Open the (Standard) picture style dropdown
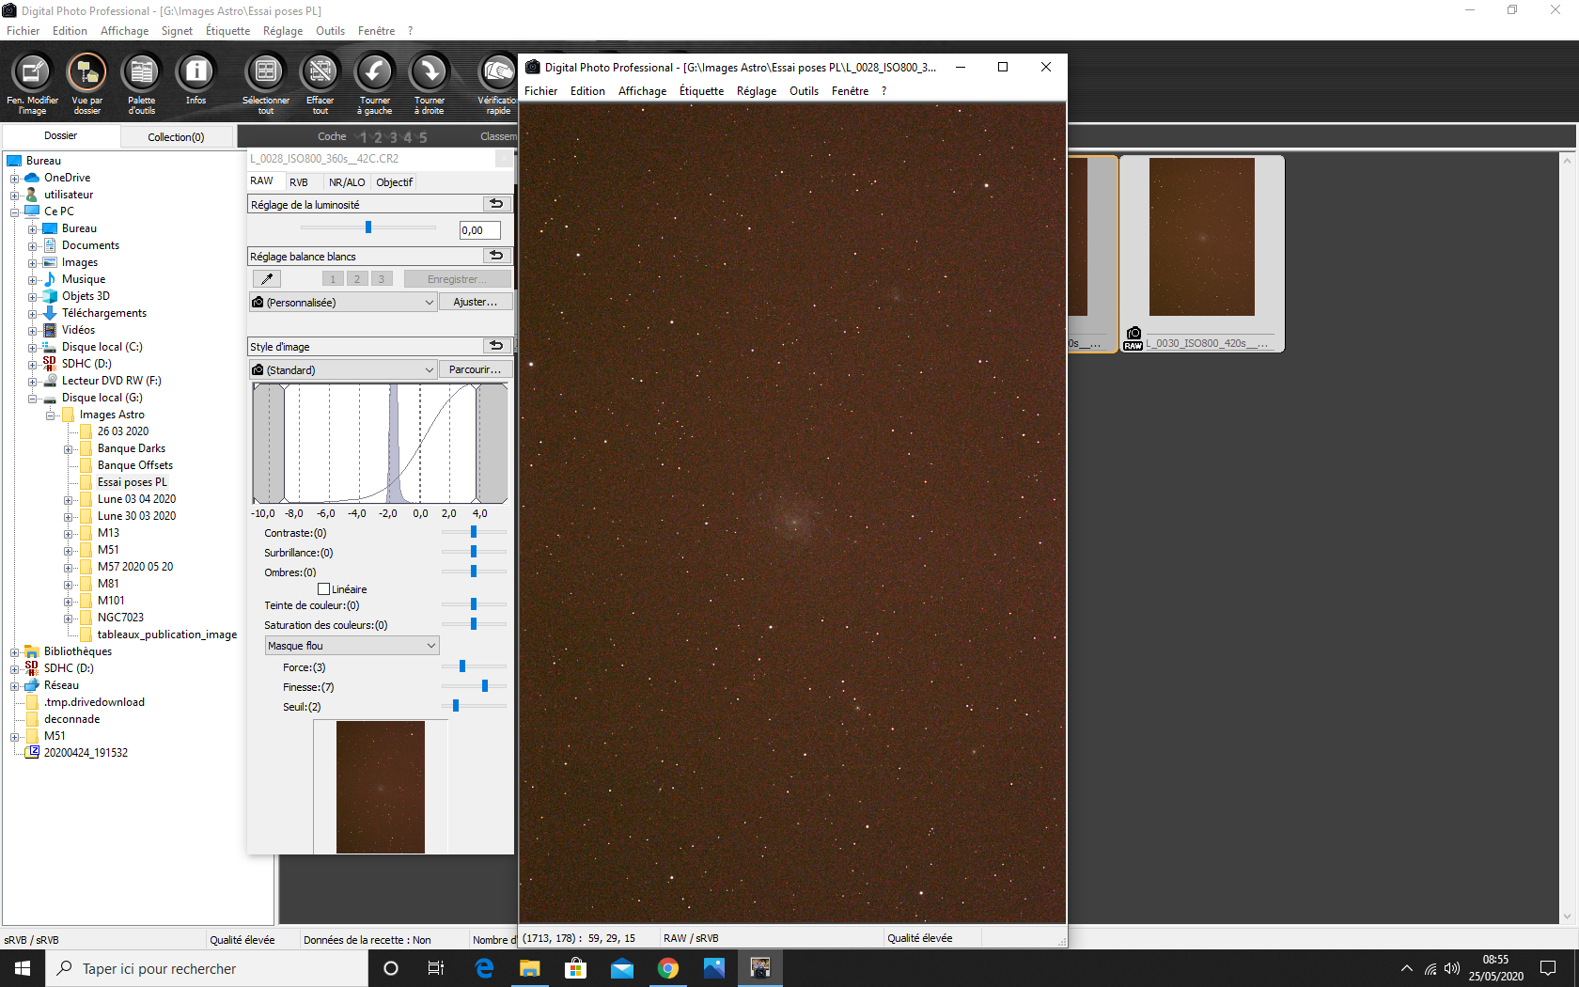This screenshot has width=1579, height=987. [x=344, y=370]
